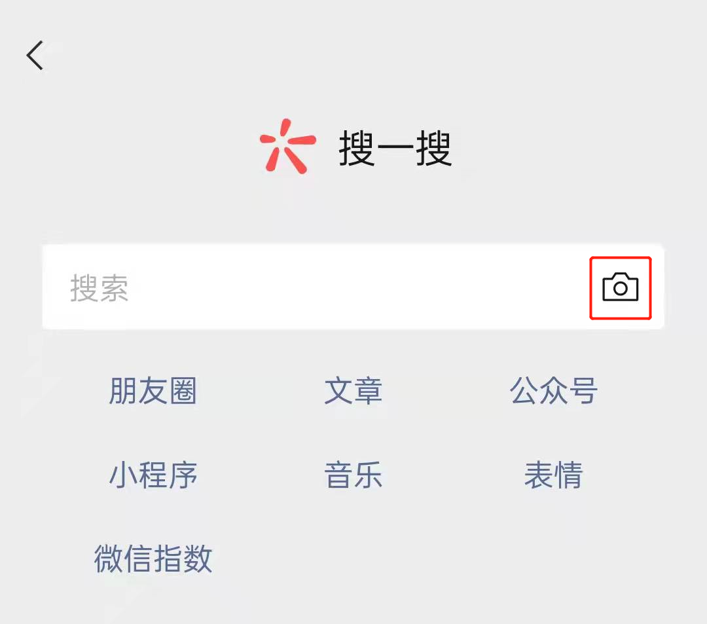Open the 微信指数 link
The image size is (707, 624).
pyautogui.click(x=153, y=559)
